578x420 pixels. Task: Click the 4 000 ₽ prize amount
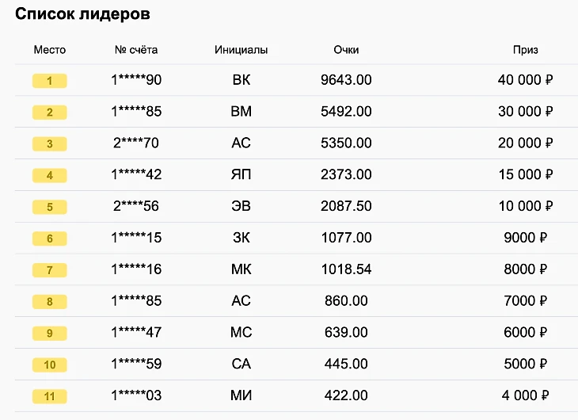tap(525, 395)
